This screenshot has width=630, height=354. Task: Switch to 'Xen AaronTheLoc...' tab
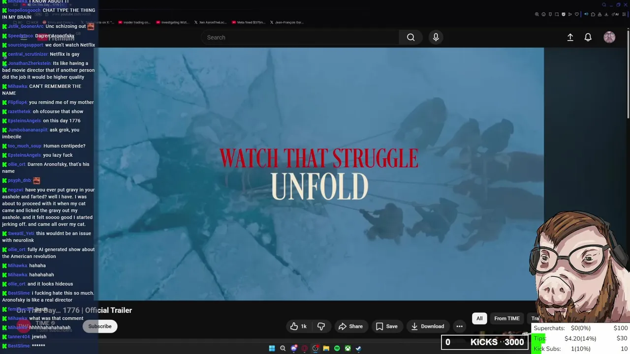click(x=211, y=22)
